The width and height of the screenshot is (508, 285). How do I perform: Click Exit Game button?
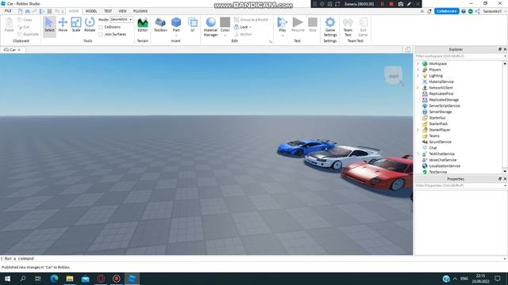(x=364, y=27)
